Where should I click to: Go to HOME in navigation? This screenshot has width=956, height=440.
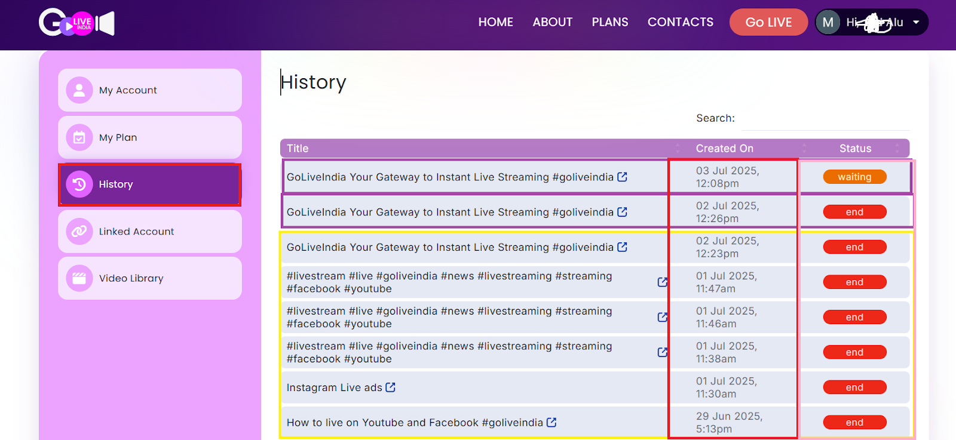(x=495, y=22)
